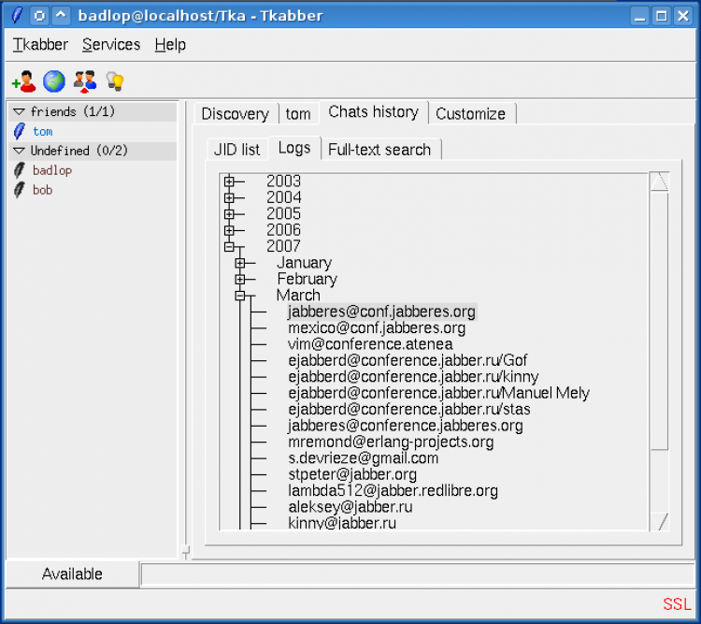Screen dimensions: 701x624
Task: Select contact bob in roster
Action: click(x=42, y=190)
